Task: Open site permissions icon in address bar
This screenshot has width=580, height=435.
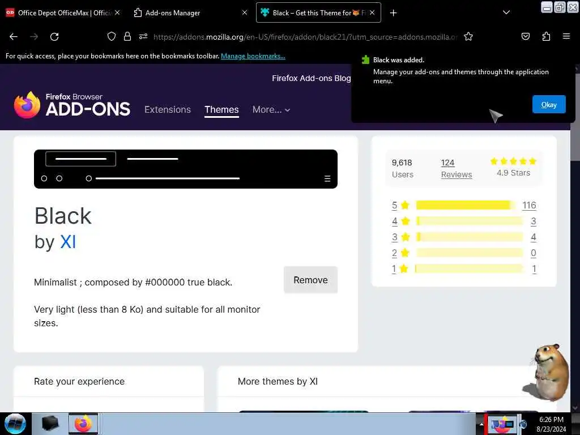Action: click(x=143, y=36)
